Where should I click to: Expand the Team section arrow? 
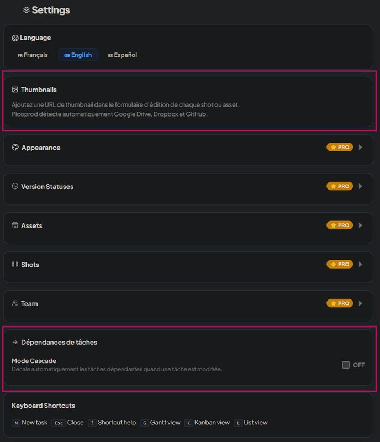(x=361, y=303)
